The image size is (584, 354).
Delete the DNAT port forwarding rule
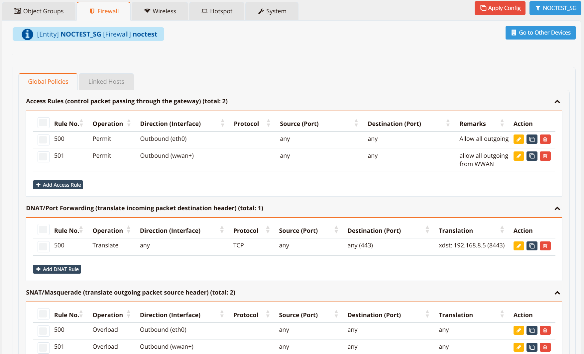pyautogui.click(x=545, y=246)
